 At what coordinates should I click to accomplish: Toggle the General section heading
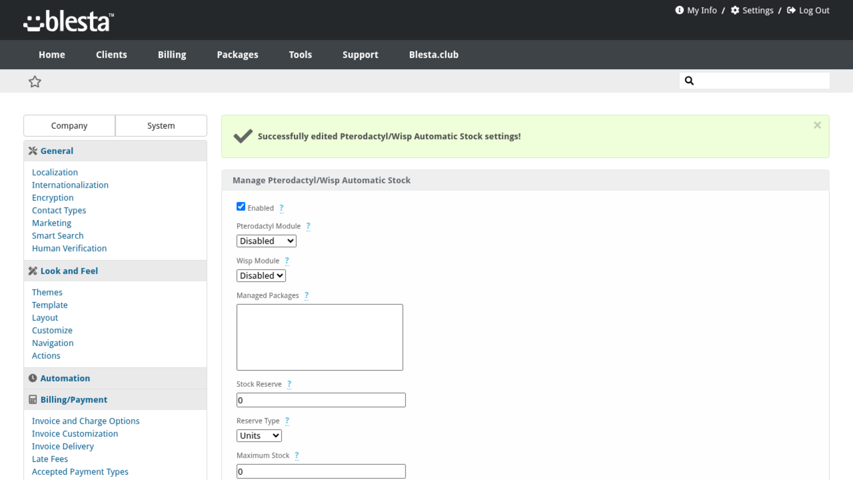tap(57, 151)
